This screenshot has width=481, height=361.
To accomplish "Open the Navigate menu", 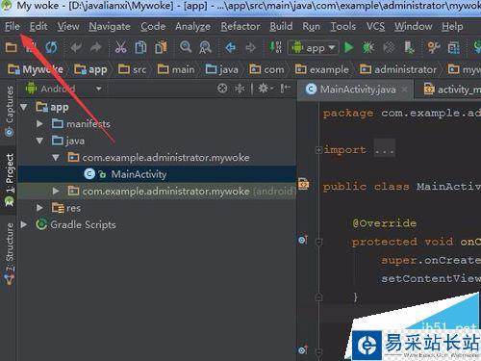I will coord(110,26).
